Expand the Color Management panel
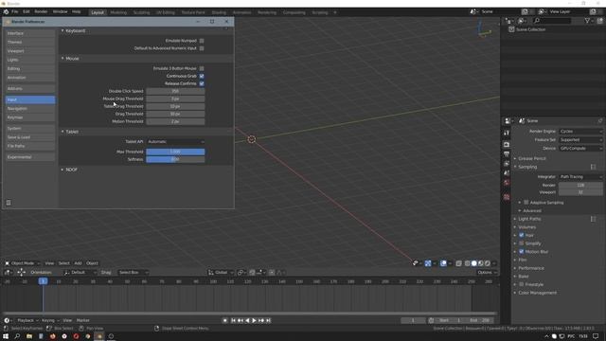The width and height of the screenshot is (606, 341). [x=537, y=293]
